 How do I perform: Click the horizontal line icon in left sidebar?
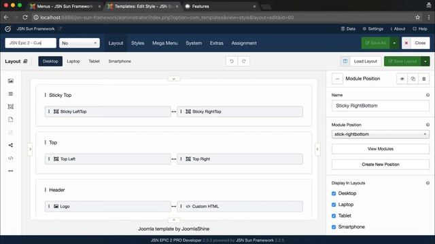(11, 171)
